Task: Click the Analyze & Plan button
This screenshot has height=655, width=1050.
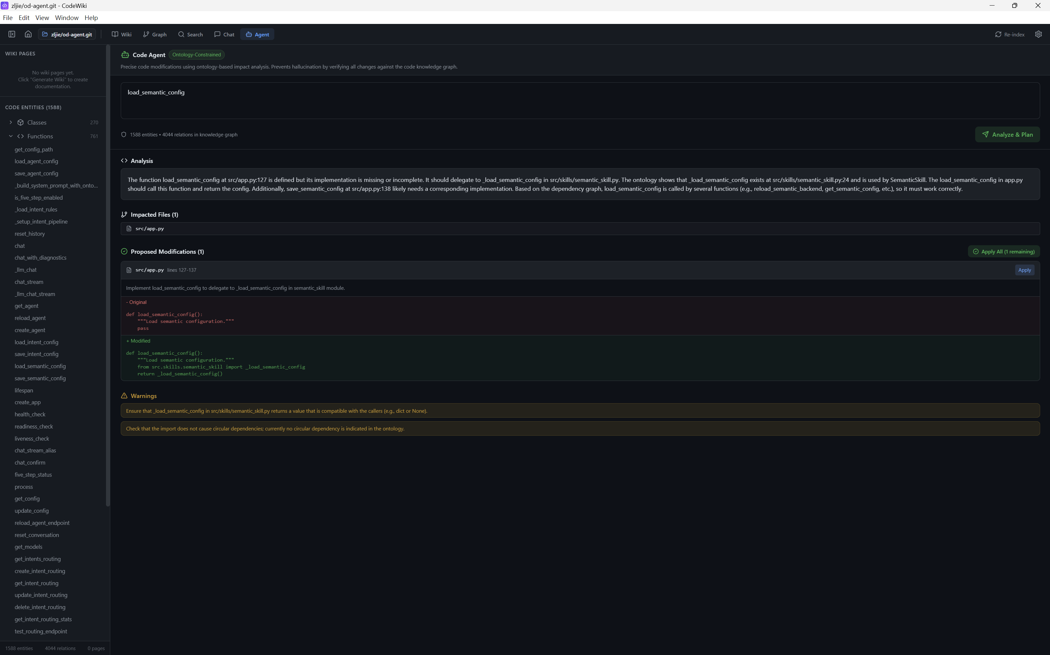Action: 1007,135
